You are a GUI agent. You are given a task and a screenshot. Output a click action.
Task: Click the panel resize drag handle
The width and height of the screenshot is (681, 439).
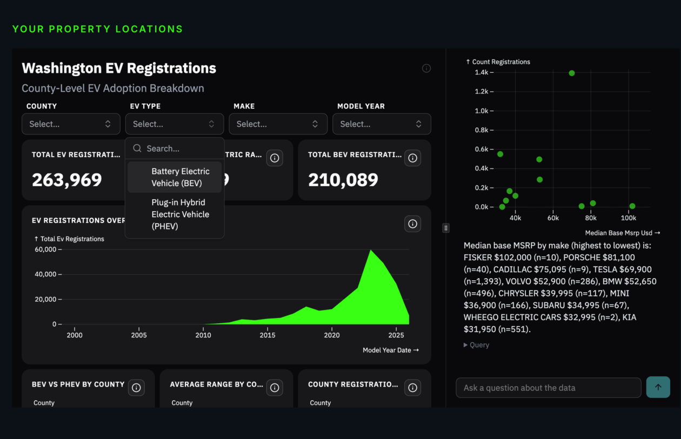446,228
